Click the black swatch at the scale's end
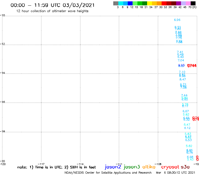Image resolution: width=199 pixels, height=175 pixels. pos(193,3)
